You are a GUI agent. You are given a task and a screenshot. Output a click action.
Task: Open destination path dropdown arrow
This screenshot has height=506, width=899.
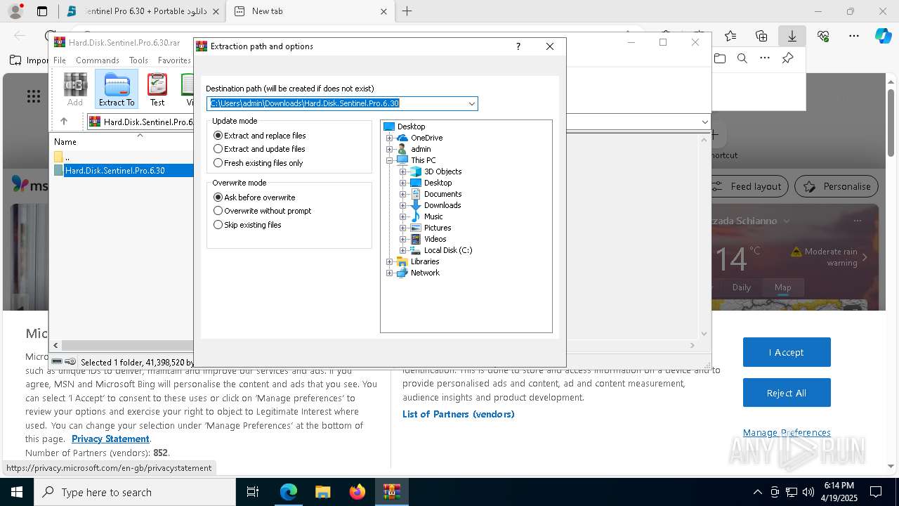tap(472, 103)
